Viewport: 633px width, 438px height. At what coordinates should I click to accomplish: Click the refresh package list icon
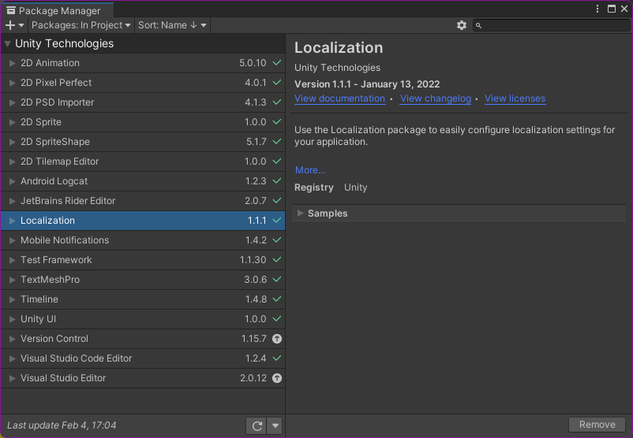tap(257, 425)
